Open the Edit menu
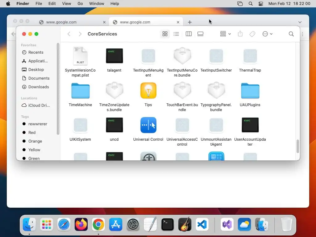The height and width of the screenshot is (237, 316). point(52,4)
